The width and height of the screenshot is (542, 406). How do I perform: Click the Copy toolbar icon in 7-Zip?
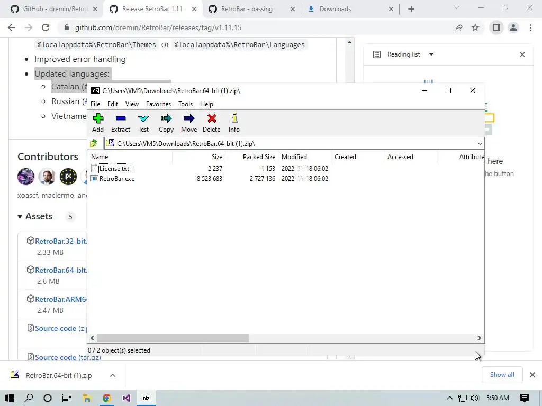pos(166,118)
